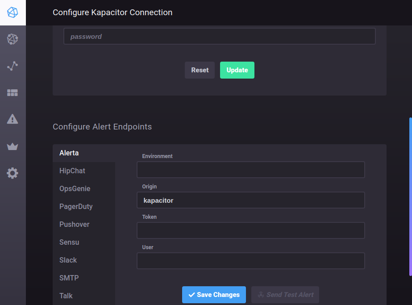
Task: Open the OpsGenie endpoint configuration
Action: [x=75, y=188]
